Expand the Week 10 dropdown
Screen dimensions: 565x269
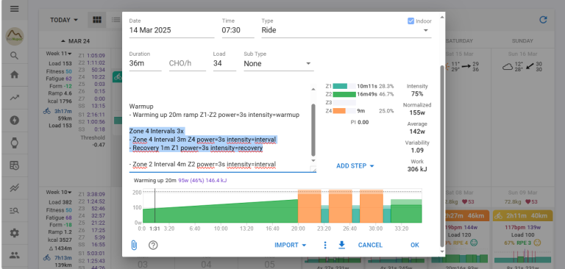[x=59, y=193]
